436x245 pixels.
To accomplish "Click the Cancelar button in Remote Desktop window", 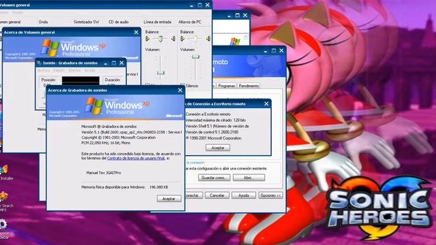I will [217, 195].
